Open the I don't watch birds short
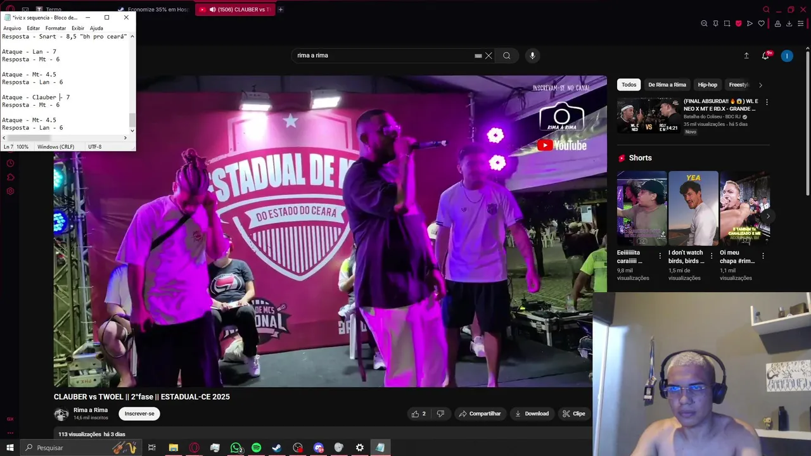The width and height of the screenshot is (811, 456). [693, 208]
